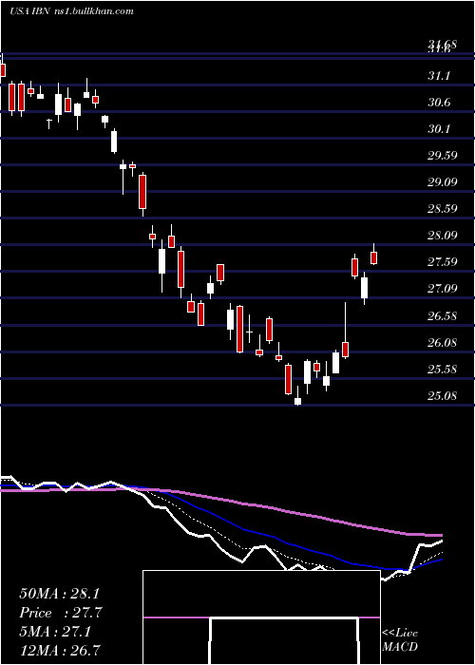Click the '5MA : 27.1' readout
The width and height of the screenshot is (475, 665).
55,632
